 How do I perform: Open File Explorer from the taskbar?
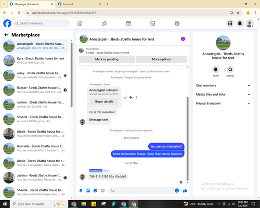click(84, 204)
